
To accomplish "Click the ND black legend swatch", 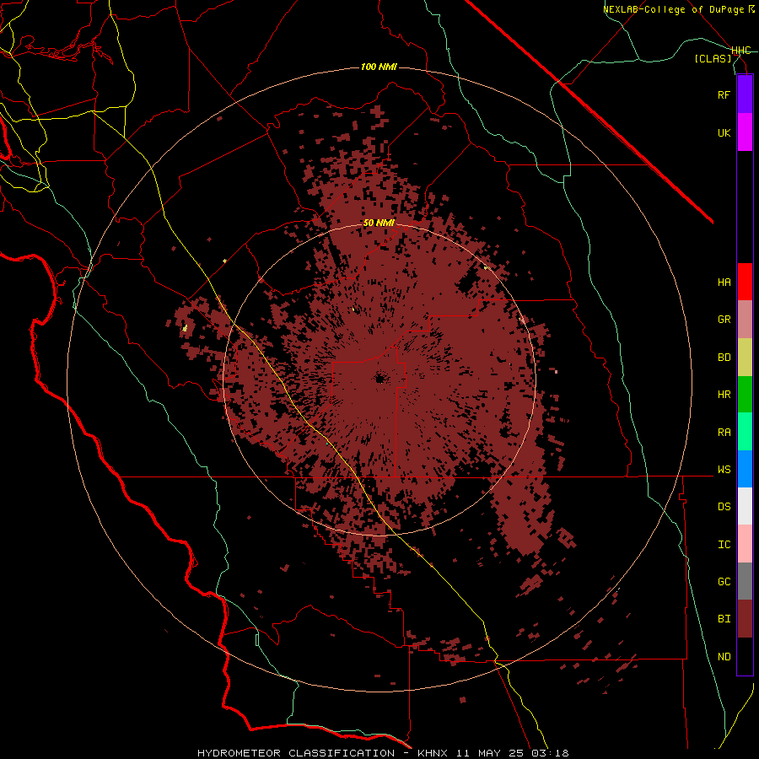I will pyautogui.click(x=745, y=656).
